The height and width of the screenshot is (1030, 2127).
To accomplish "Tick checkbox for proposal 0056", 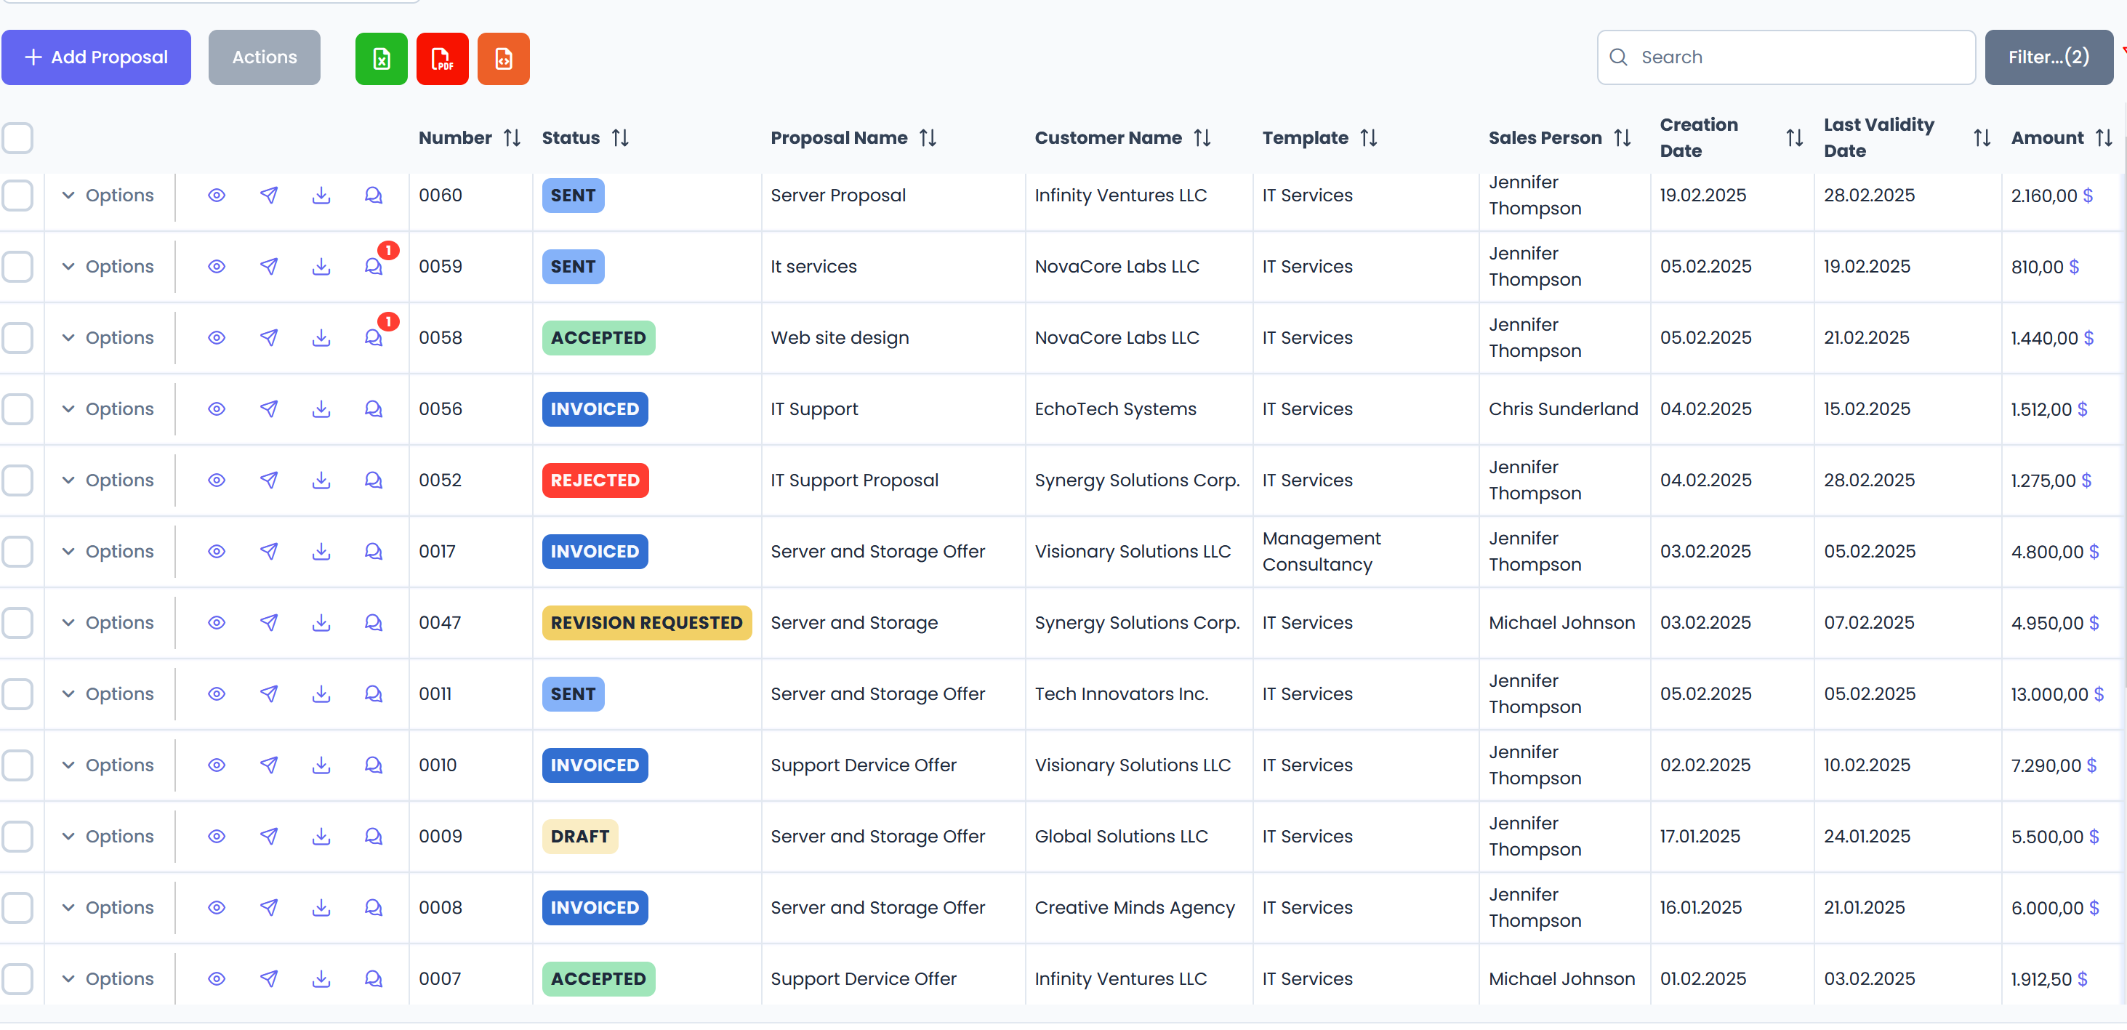I will 17,409.
